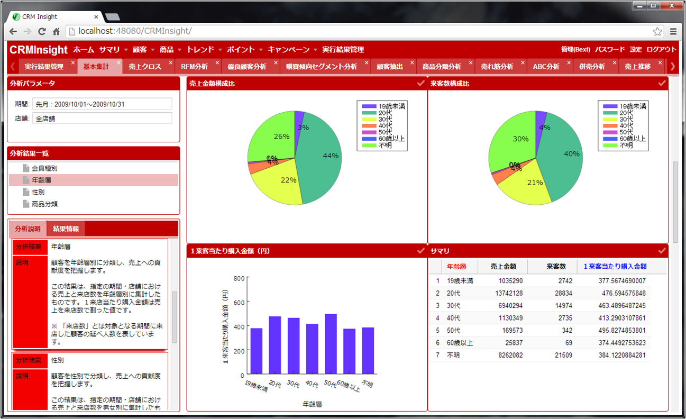Click the 不明 legend swatch in 来客数構成比

610,145
